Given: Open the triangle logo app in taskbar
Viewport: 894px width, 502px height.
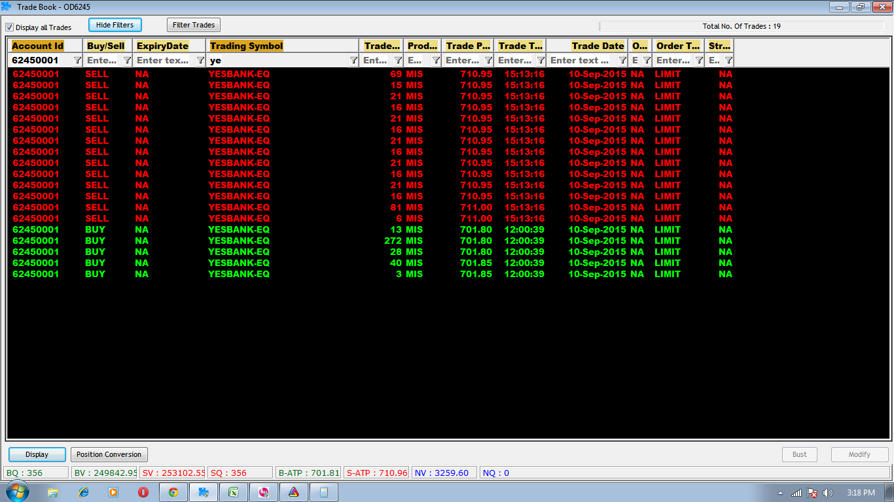Looking at the screenshot, I should coord(294,492).
